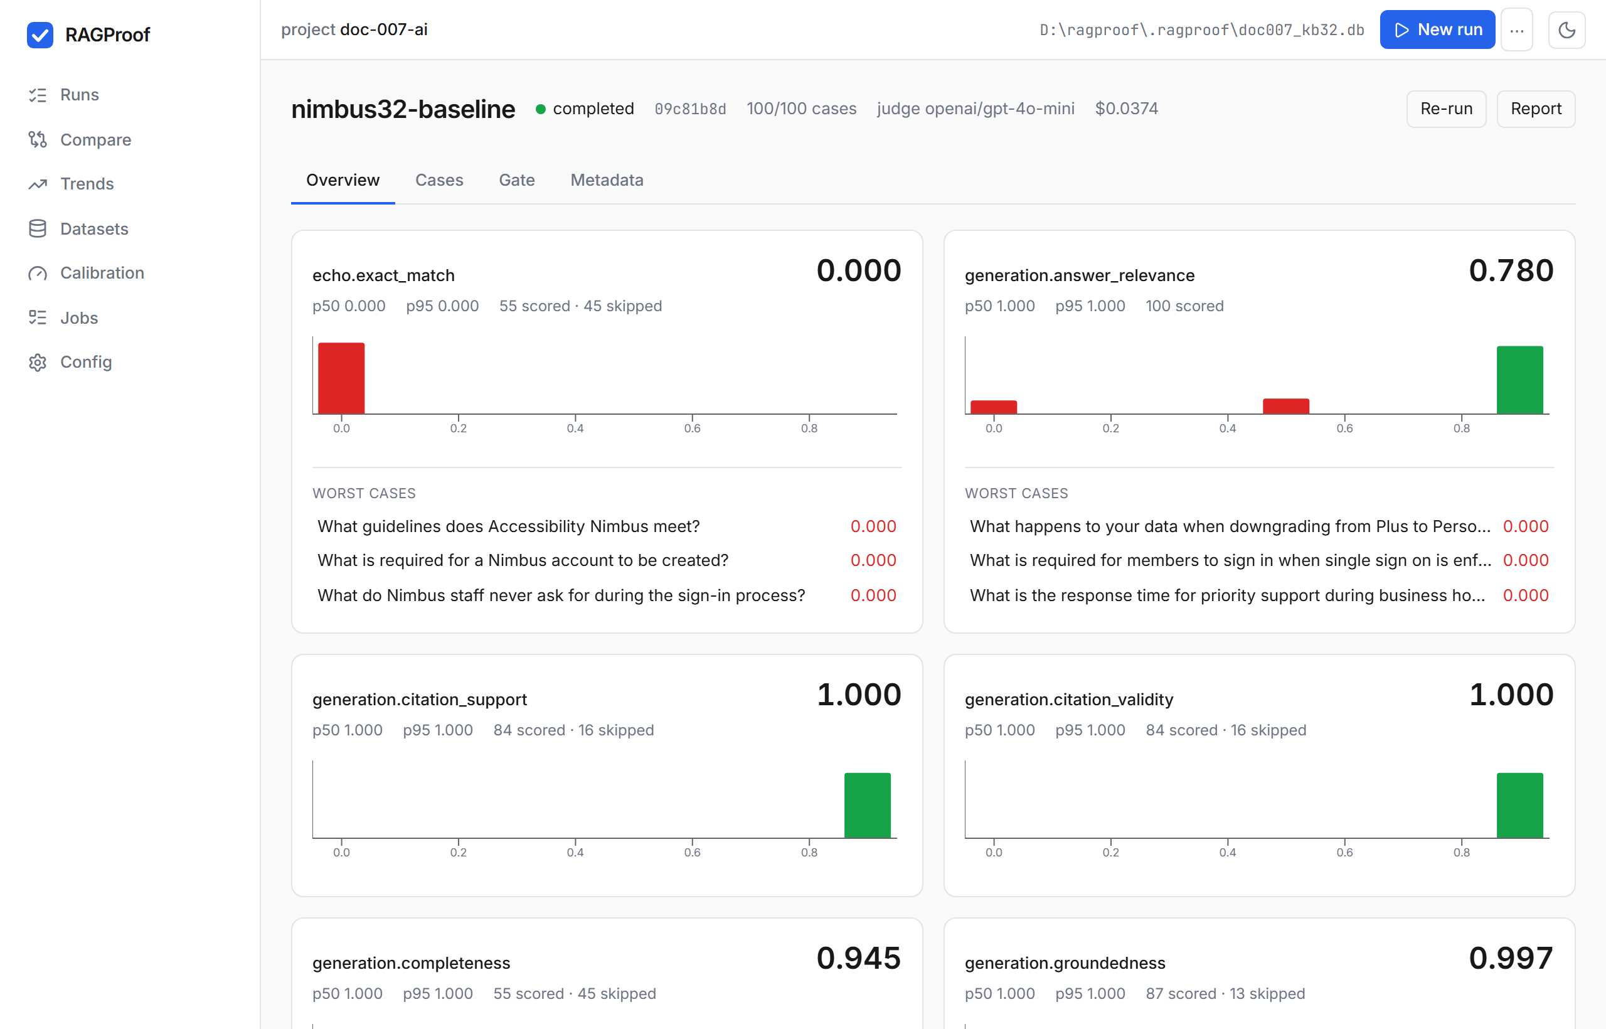Switch to the Metadata tab
Image resolution: width=1606 pixels, height=1029 pixels.
click(x=607, y=181)
